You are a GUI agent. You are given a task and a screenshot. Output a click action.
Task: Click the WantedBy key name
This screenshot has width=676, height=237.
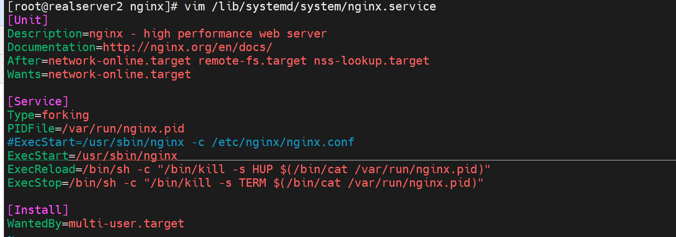point(34,223)
